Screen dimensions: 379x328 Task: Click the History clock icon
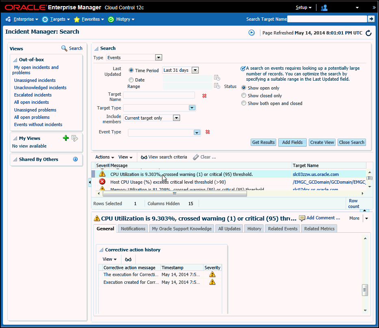coord(111,19)
